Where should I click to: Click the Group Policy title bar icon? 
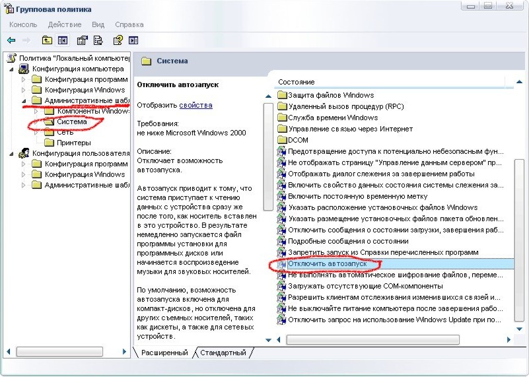[9, 9]
